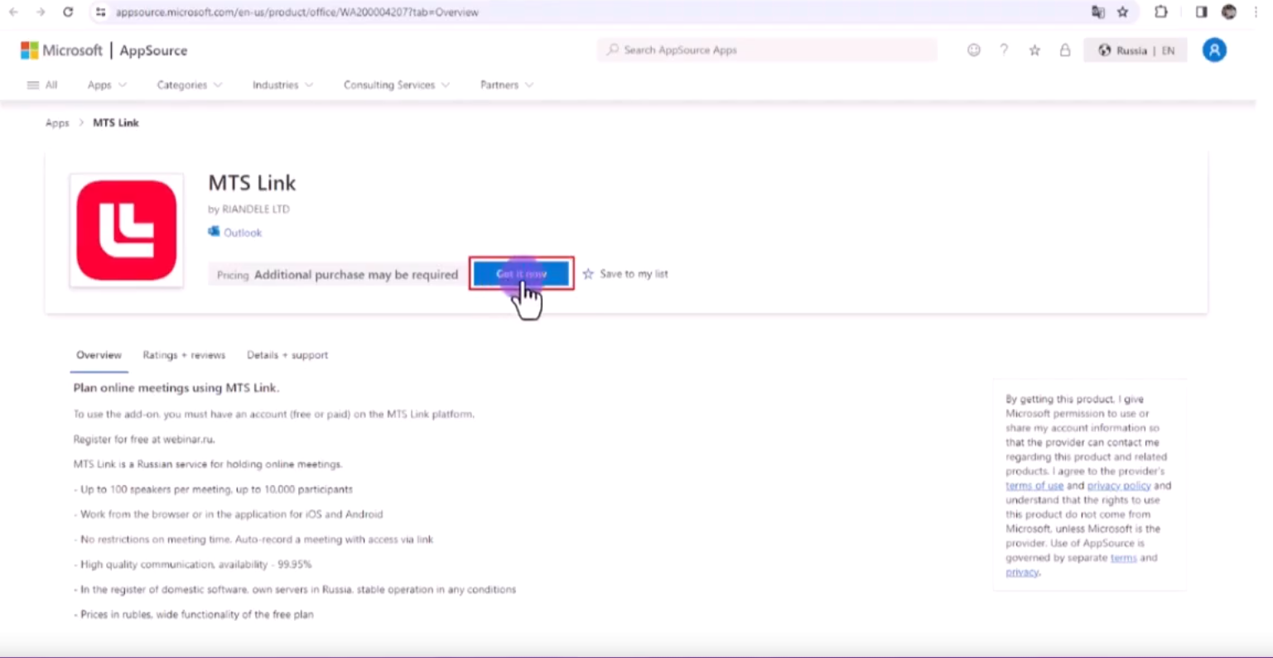
Task: Open the Ratings + reviews tab
Action: [x=184, y=355]
